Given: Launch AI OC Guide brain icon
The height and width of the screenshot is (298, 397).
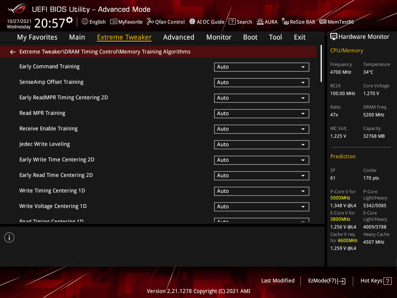Looking at the screenshot, I should [x=192, y=22].
